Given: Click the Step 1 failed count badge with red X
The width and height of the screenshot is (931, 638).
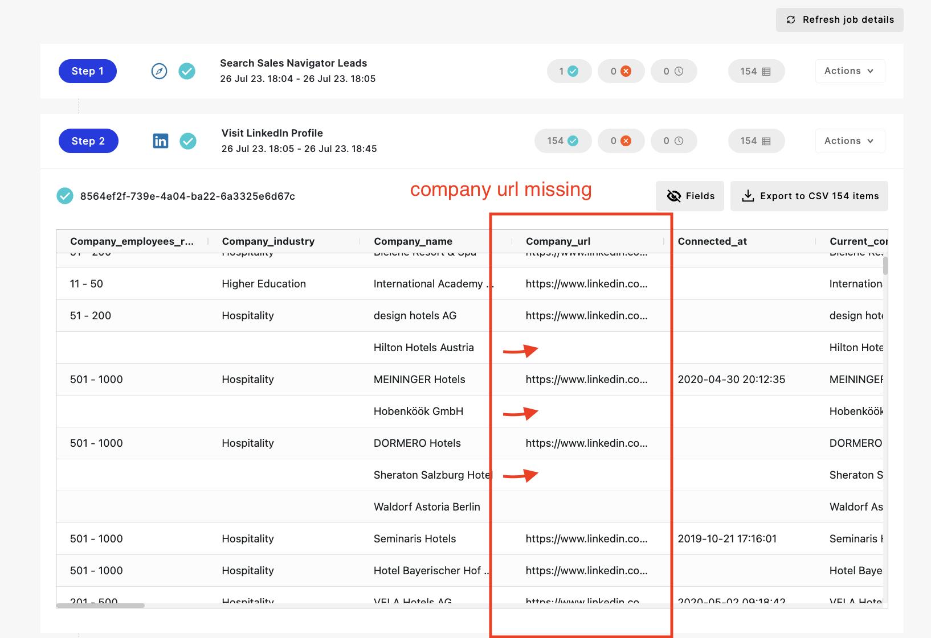Looking at the screenshot, I should 621,71.
